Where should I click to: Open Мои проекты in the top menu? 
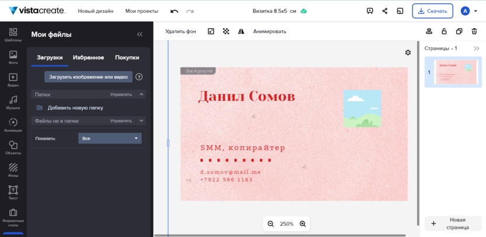point(141,11)
